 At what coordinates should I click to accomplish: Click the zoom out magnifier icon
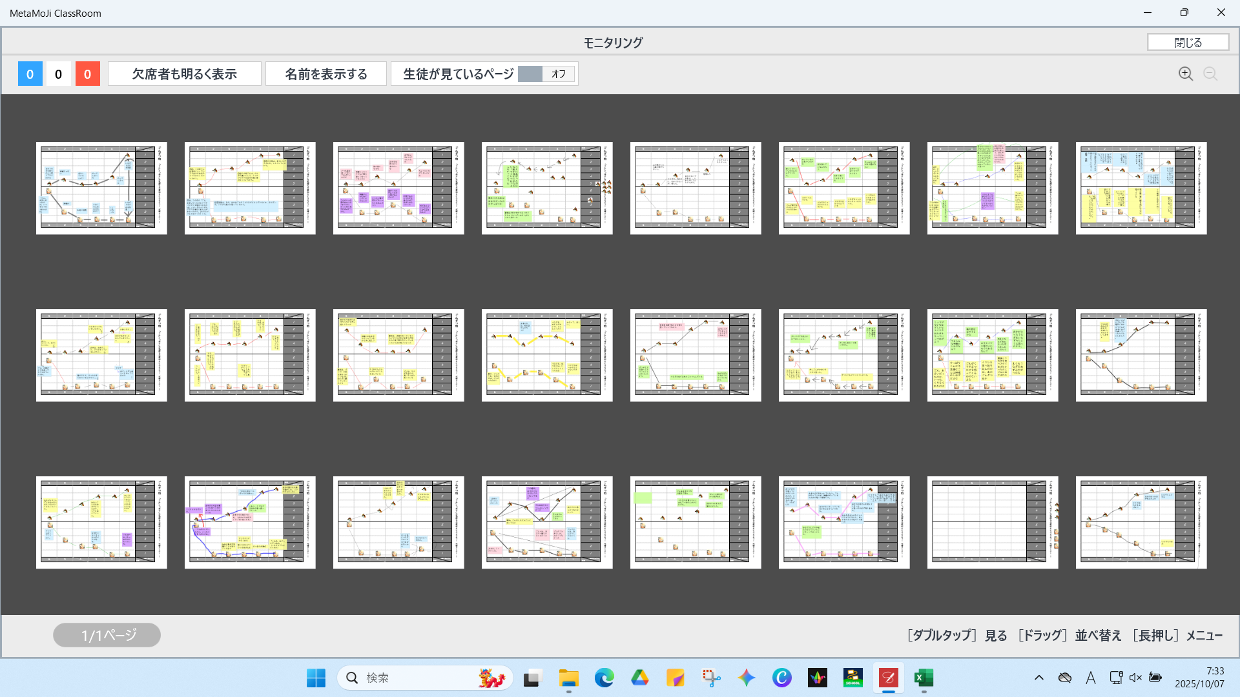1210,74
